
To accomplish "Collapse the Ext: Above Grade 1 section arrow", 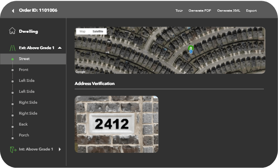I will [60, 48].
